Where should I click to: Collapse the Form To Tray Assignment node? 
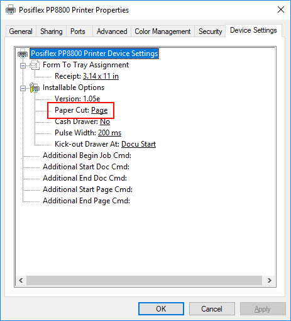pyautogui.click(x=23, y=65)
